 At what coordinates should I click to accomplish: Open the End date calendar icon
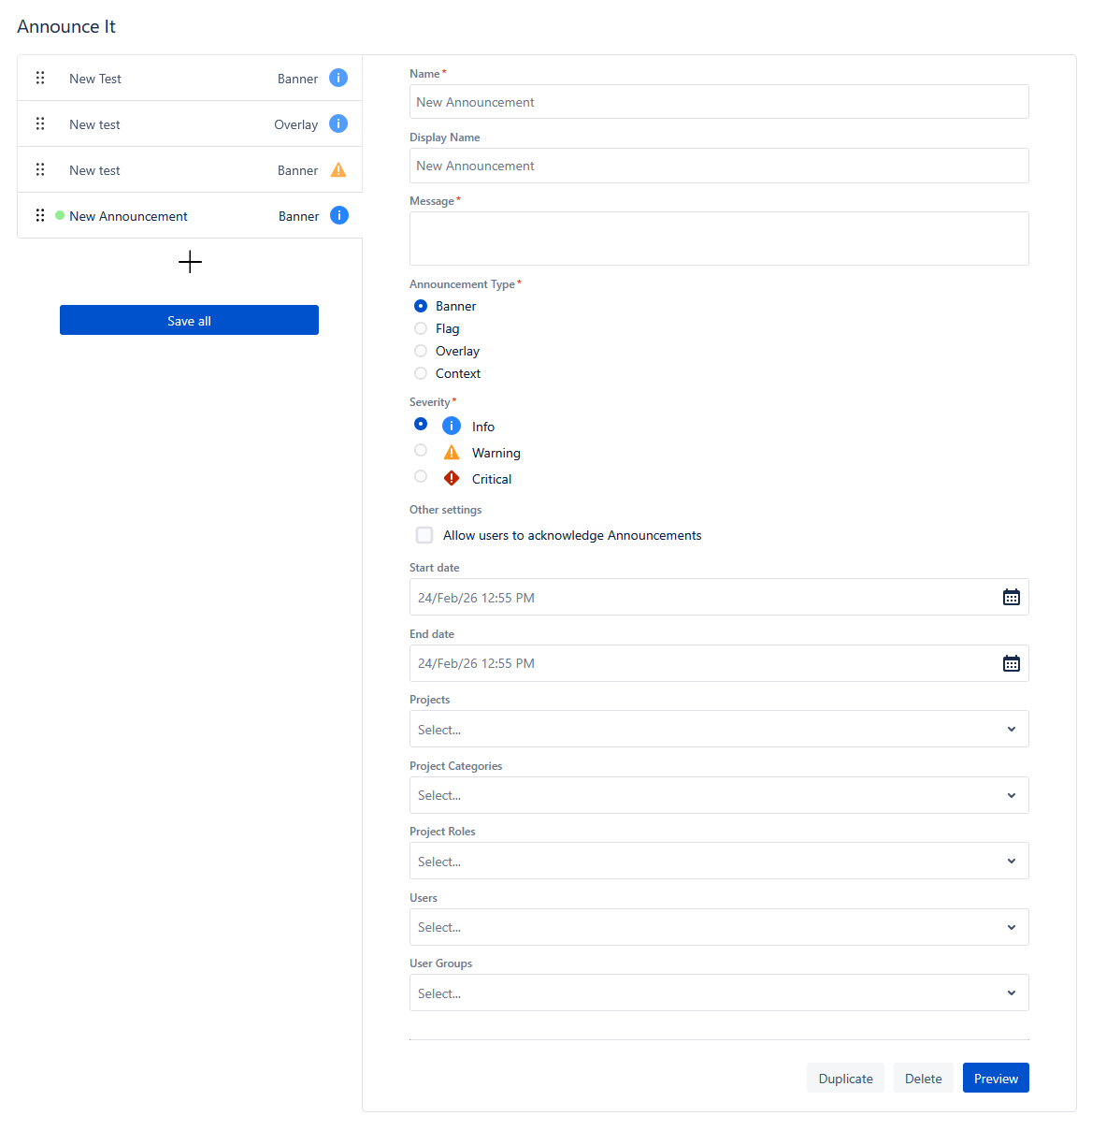coord(1011,663)
